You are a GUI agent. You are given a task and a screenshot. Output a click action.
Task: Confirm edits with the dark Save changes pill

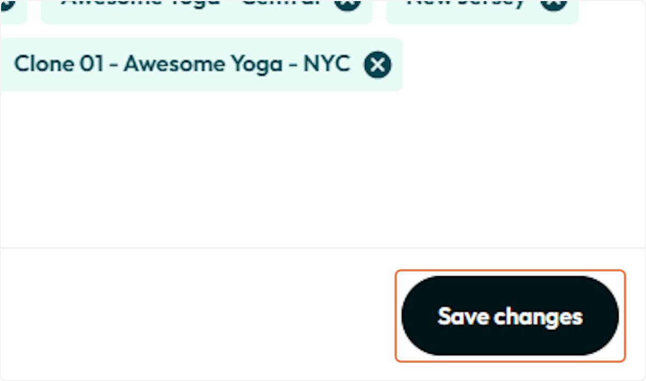[510, 316]
